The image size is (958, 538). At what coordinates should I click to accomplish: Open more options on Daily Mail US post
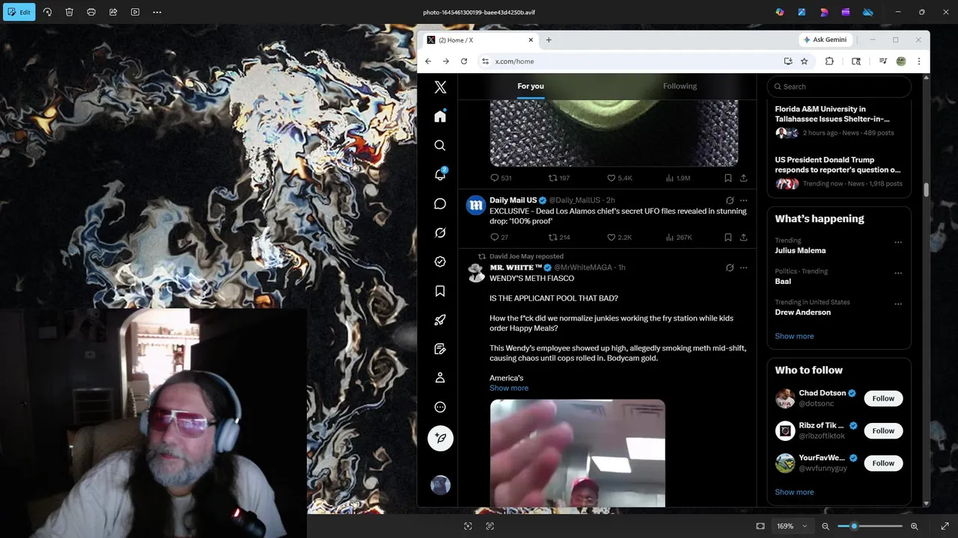point(743,200)
